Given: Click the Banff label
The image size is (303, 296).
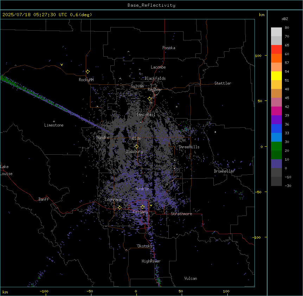Looking at the screenshot, I should [44, 199].
